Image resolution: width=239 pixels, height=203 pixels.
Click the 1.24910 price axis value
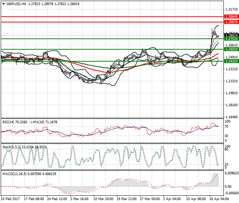point(231,57)
